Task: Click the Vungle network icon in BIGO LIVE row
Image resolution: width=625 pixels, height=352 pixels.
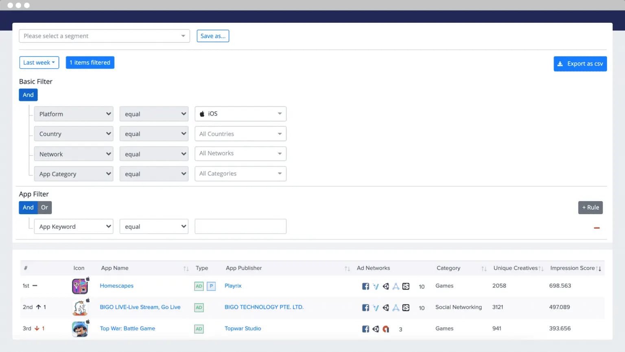Action: pyautogui.click(x=376, y=308)
